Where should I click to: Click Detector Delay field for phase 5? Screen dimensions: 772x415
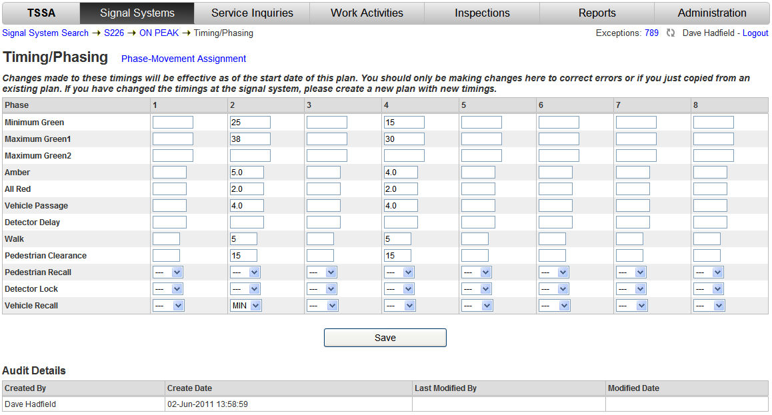click(x=478, y=222)
